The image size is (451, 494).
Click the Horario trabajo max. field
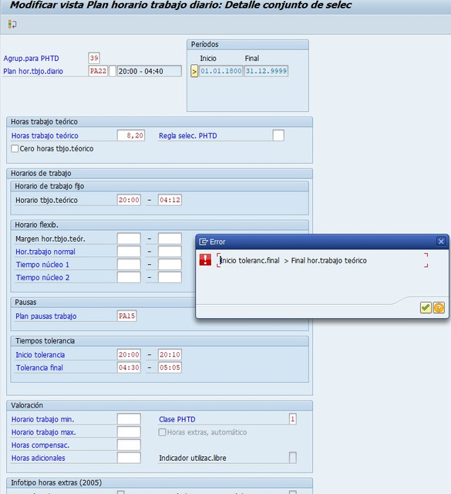pos(129,432)
